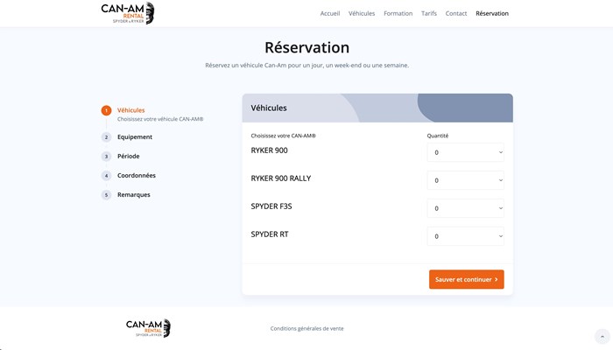Click the Véhicules step label
Viewport: 613px width, 350px height.
[x=131, y=110]
